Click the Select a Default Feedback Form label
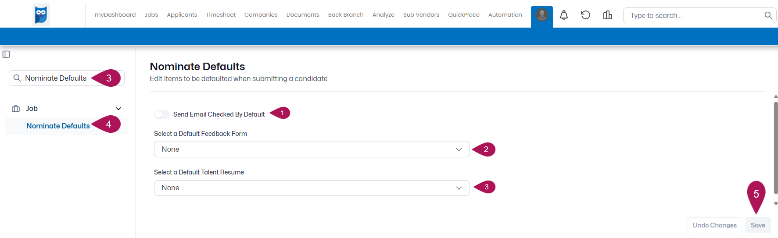This screenshot has height=238, width=778. (201, 134)
